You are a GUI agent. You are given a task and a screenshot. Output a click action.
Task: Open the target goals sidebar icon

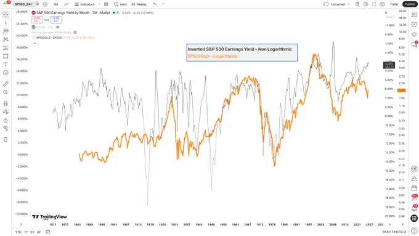[x=414, y=169]
